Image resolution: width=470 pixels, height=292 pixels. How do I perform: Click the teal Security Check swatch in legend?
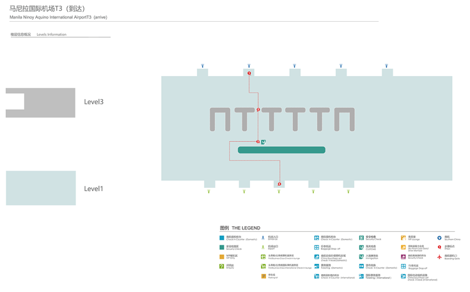pyautogui.click(x=222, y=247)
